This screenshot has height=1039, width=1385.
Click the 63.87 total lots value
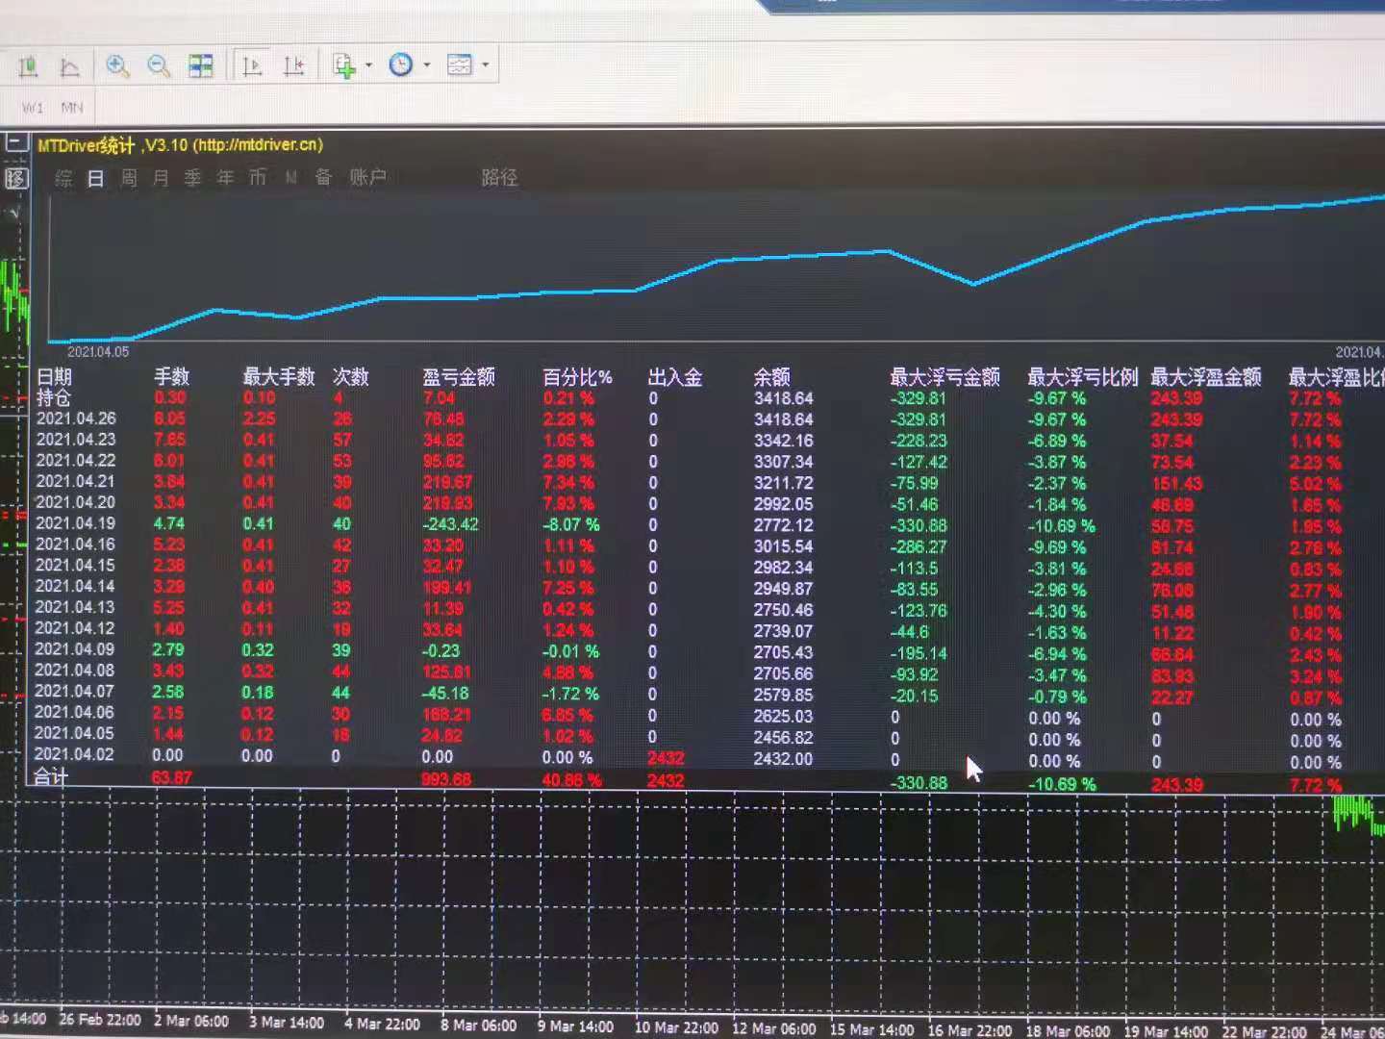click(171, 777)
